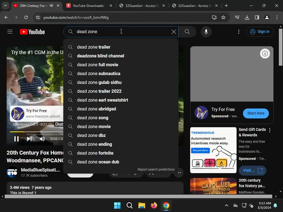Open more actions ellipsis under video
Image resolution: width=283 pixels, height=212 pixels.
click(179, 173)
